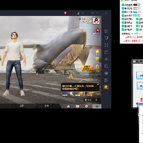The image size is (143, 143).
Task: Click the rotate screen icon in sidebar
Action: point(106,38)
